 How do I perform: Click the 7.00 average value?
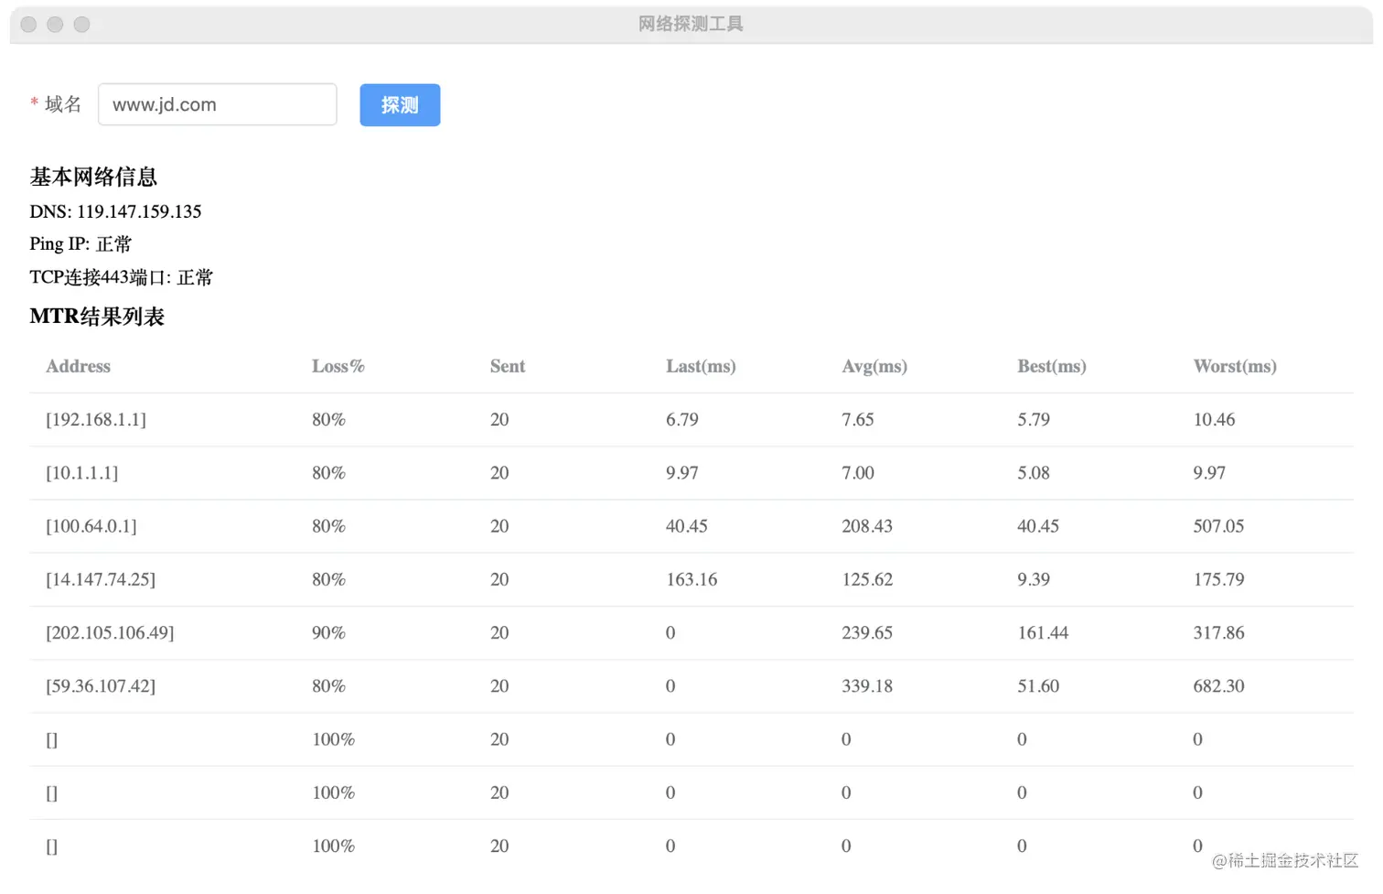point(858,472)
